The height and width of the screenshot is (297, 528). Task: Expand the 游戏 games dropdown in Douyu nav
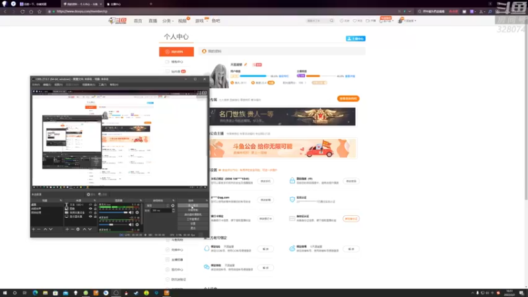click(x=201, y=21)
